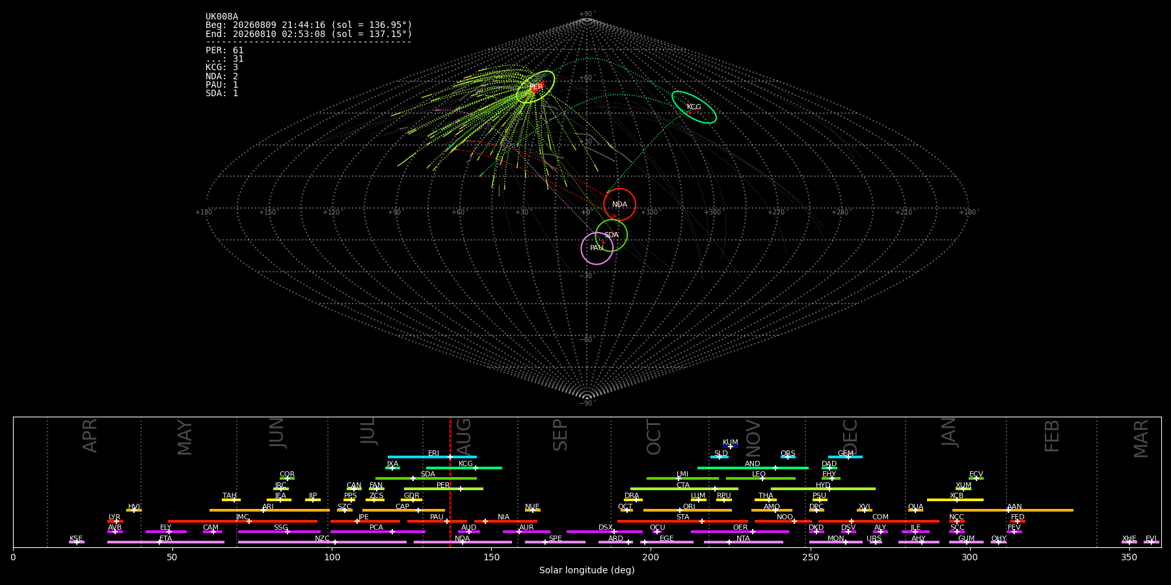Click the 'KCG: 3' count in the legend
The width and height of the screenshot is (1171, 585).
(x=222, y=68)
